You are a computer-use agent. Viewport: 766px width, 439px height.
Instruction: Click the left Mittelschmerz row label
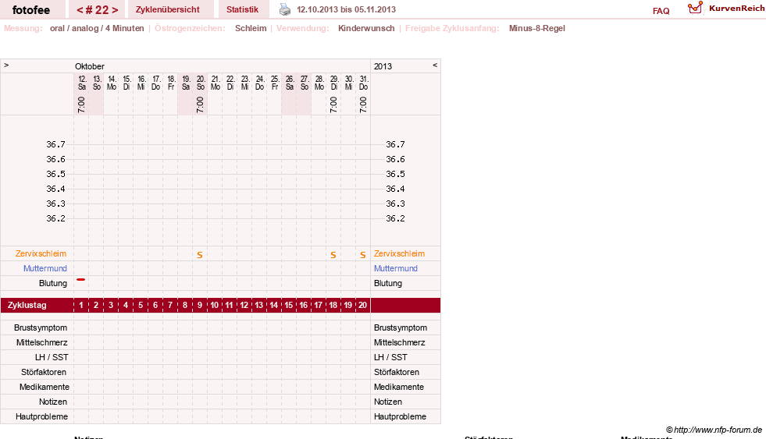coord(41,342)
